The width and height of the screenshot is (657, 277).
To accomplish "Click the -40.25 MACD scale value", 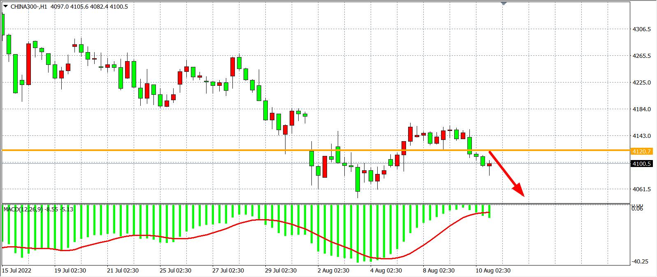I will [641, 261].
